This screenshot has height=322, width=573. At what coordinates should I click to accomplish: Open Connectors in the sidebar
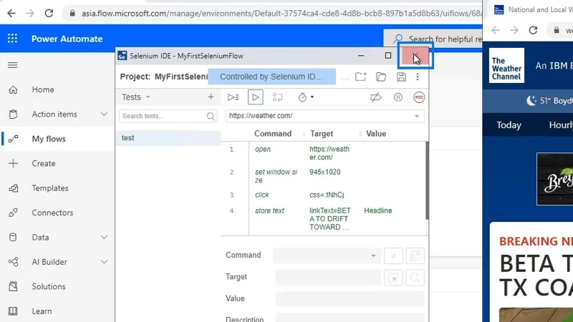pyautogui.click(x=52, y=213)
